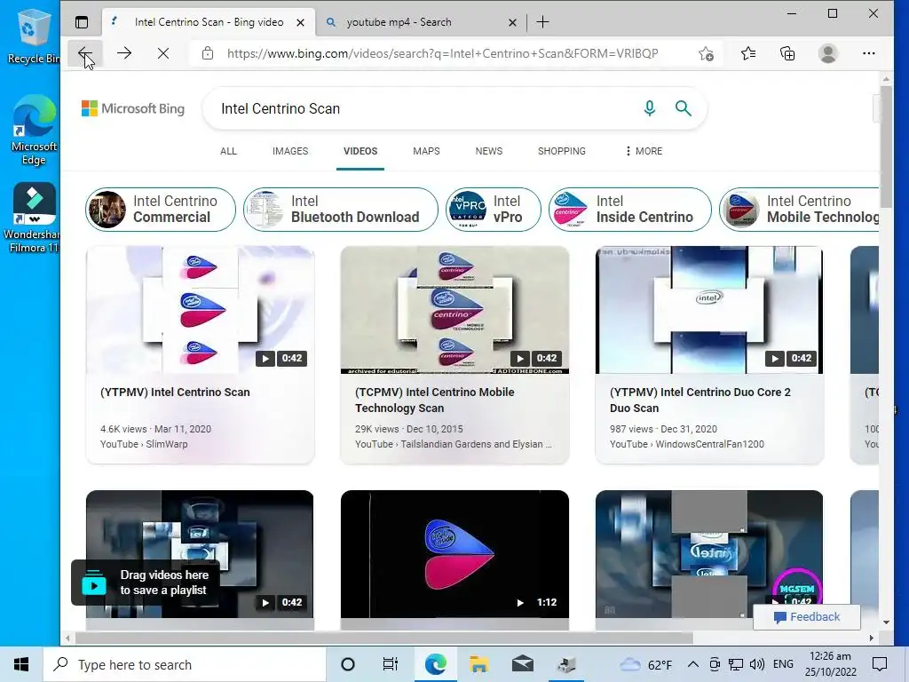
Task: Expand the MORE search options menu
Action: [644, 151]
